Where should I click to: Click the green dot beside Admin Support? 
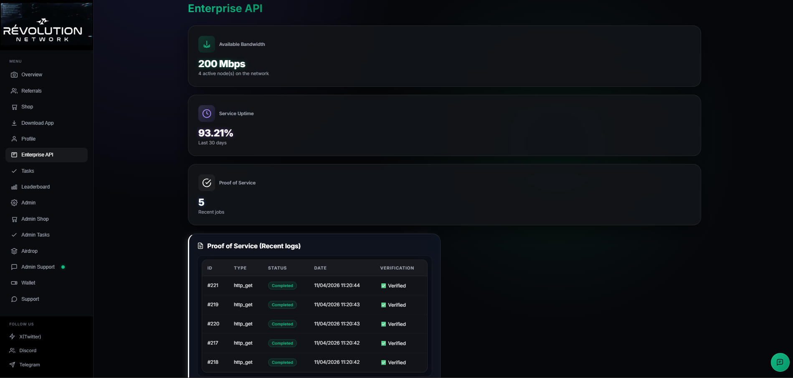tap(63, 267)
